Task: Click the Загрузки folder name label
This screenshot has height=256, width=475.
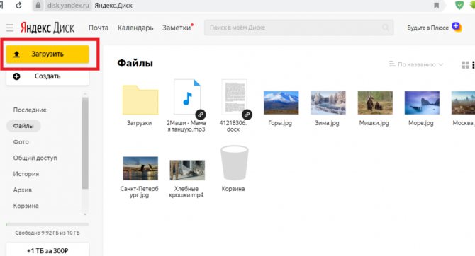Action: coord(140,123)
